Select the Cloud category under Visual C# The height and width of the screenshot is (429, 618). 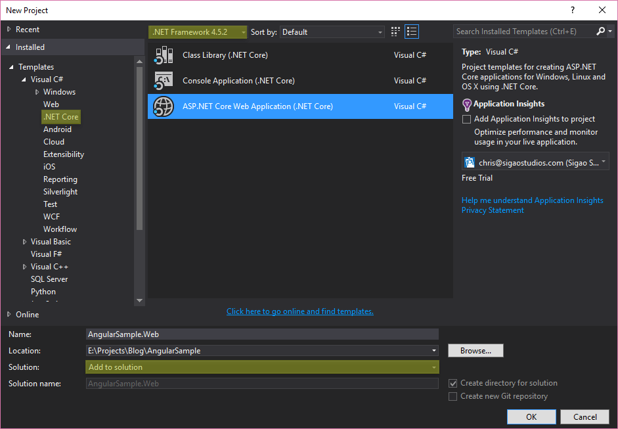tap(54, 141)
